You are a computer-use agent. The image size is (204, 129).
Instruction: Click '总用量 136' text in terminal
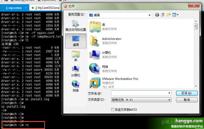pyautogui.click(x=10, y=44)
